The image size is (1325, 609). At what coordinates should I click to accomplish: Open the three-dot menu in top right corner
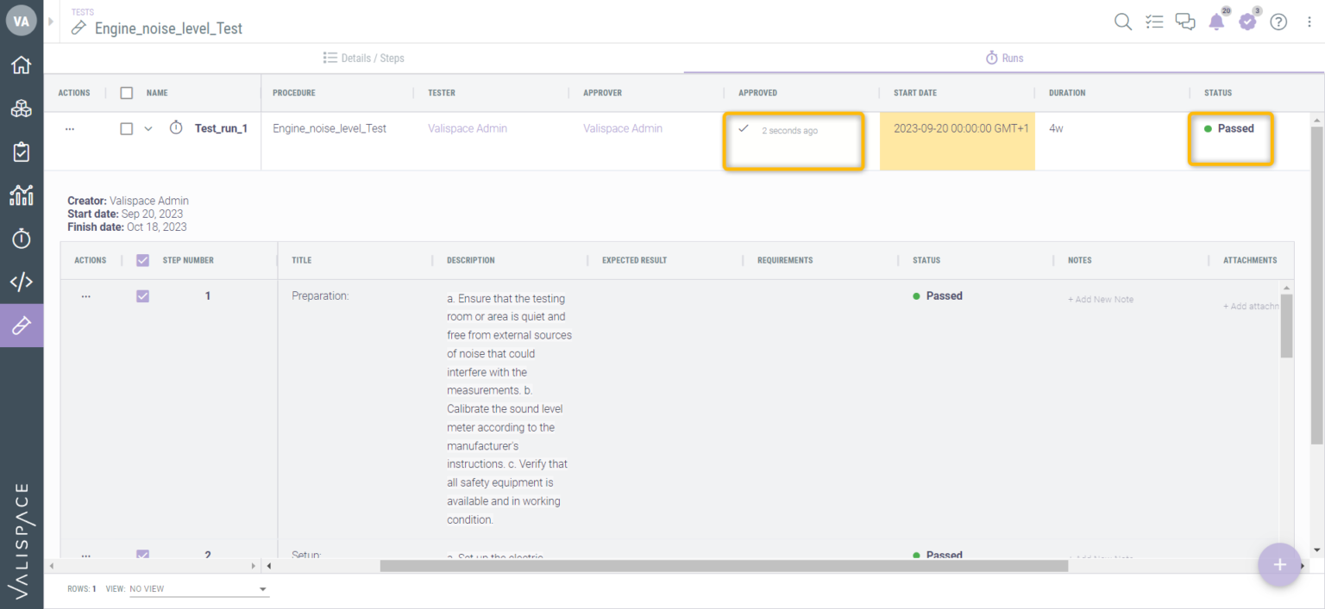(1309, 22)
